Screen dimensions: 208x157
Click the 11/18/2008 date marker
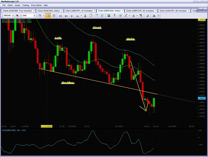(x=47, y=126)
